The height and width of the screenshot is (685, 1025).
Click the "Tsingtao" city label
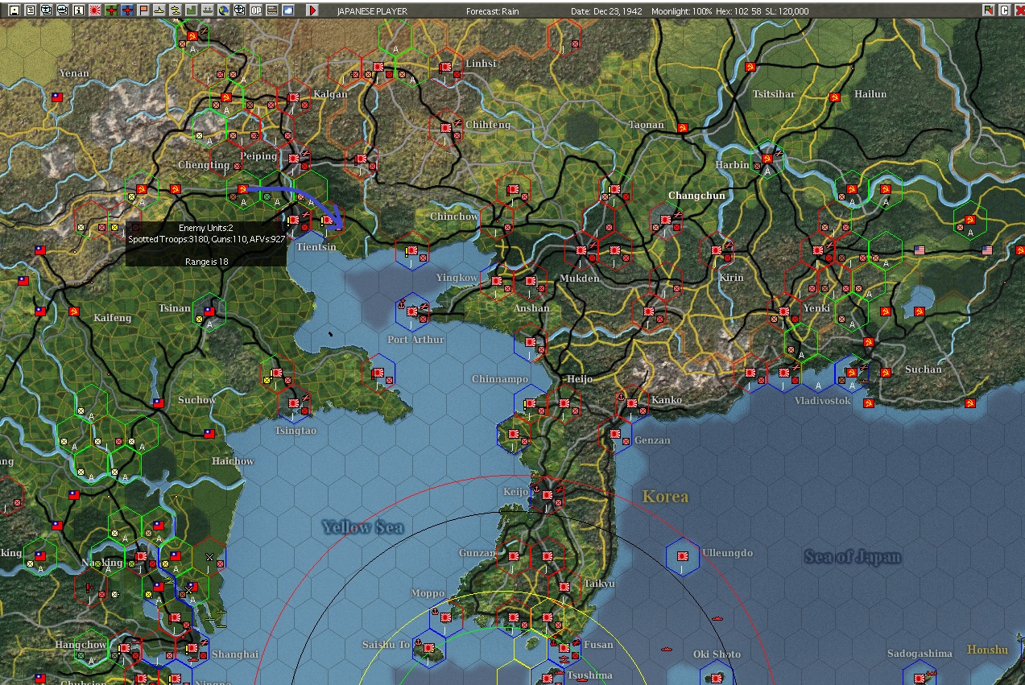(x=296, y=431)
